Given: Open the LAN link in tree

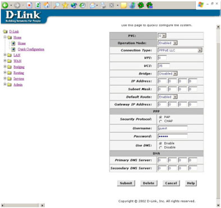Looking at the screenshot, I should click(17, 55).
